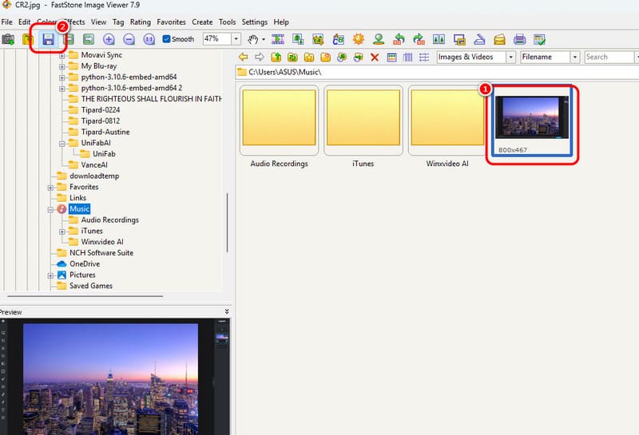Screen dimensions: 639x435
Task: Collapse the Music folder node
Action: 50,209
